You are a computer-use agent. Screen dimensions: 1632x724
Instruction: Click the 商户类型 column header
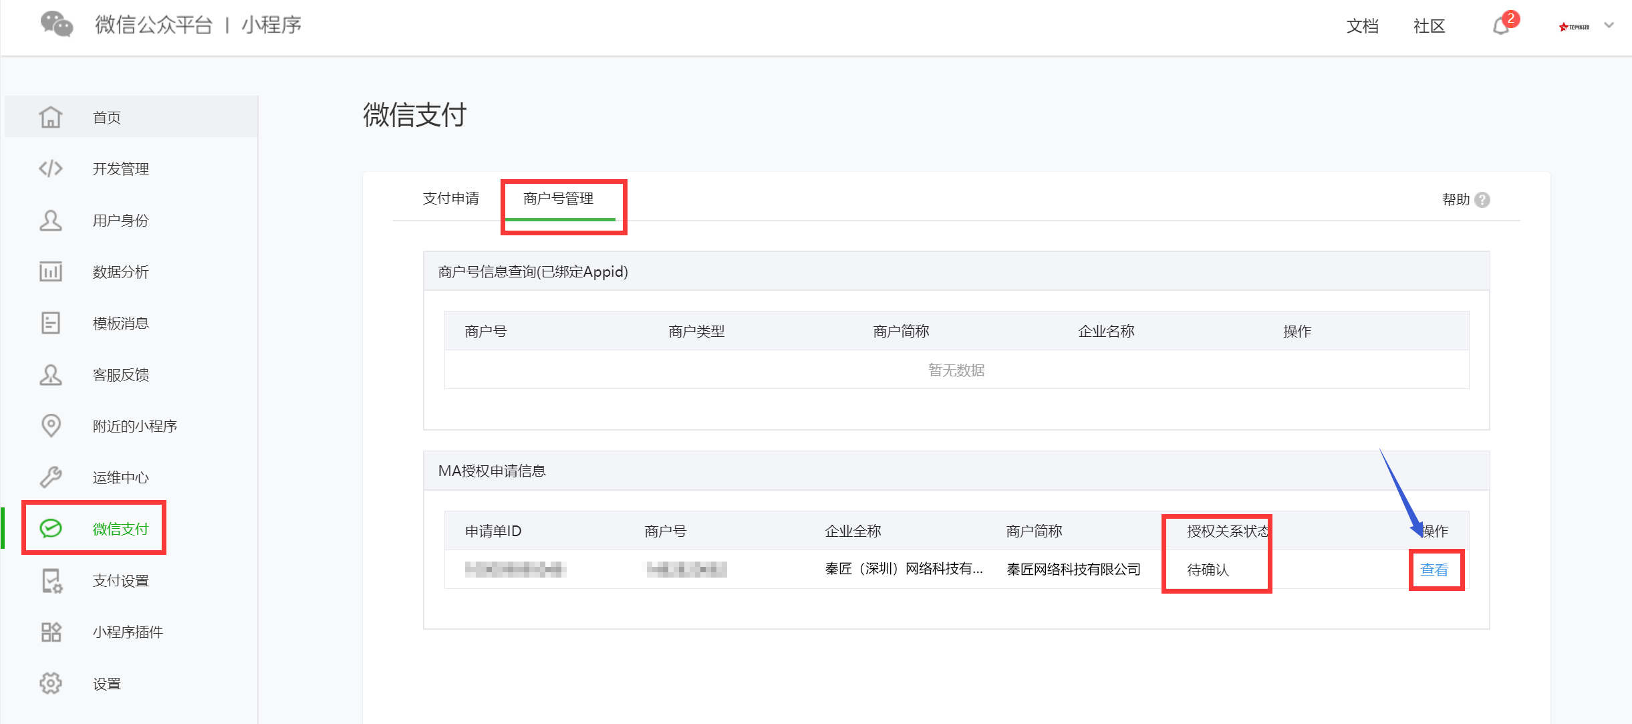tap(697, 332)
